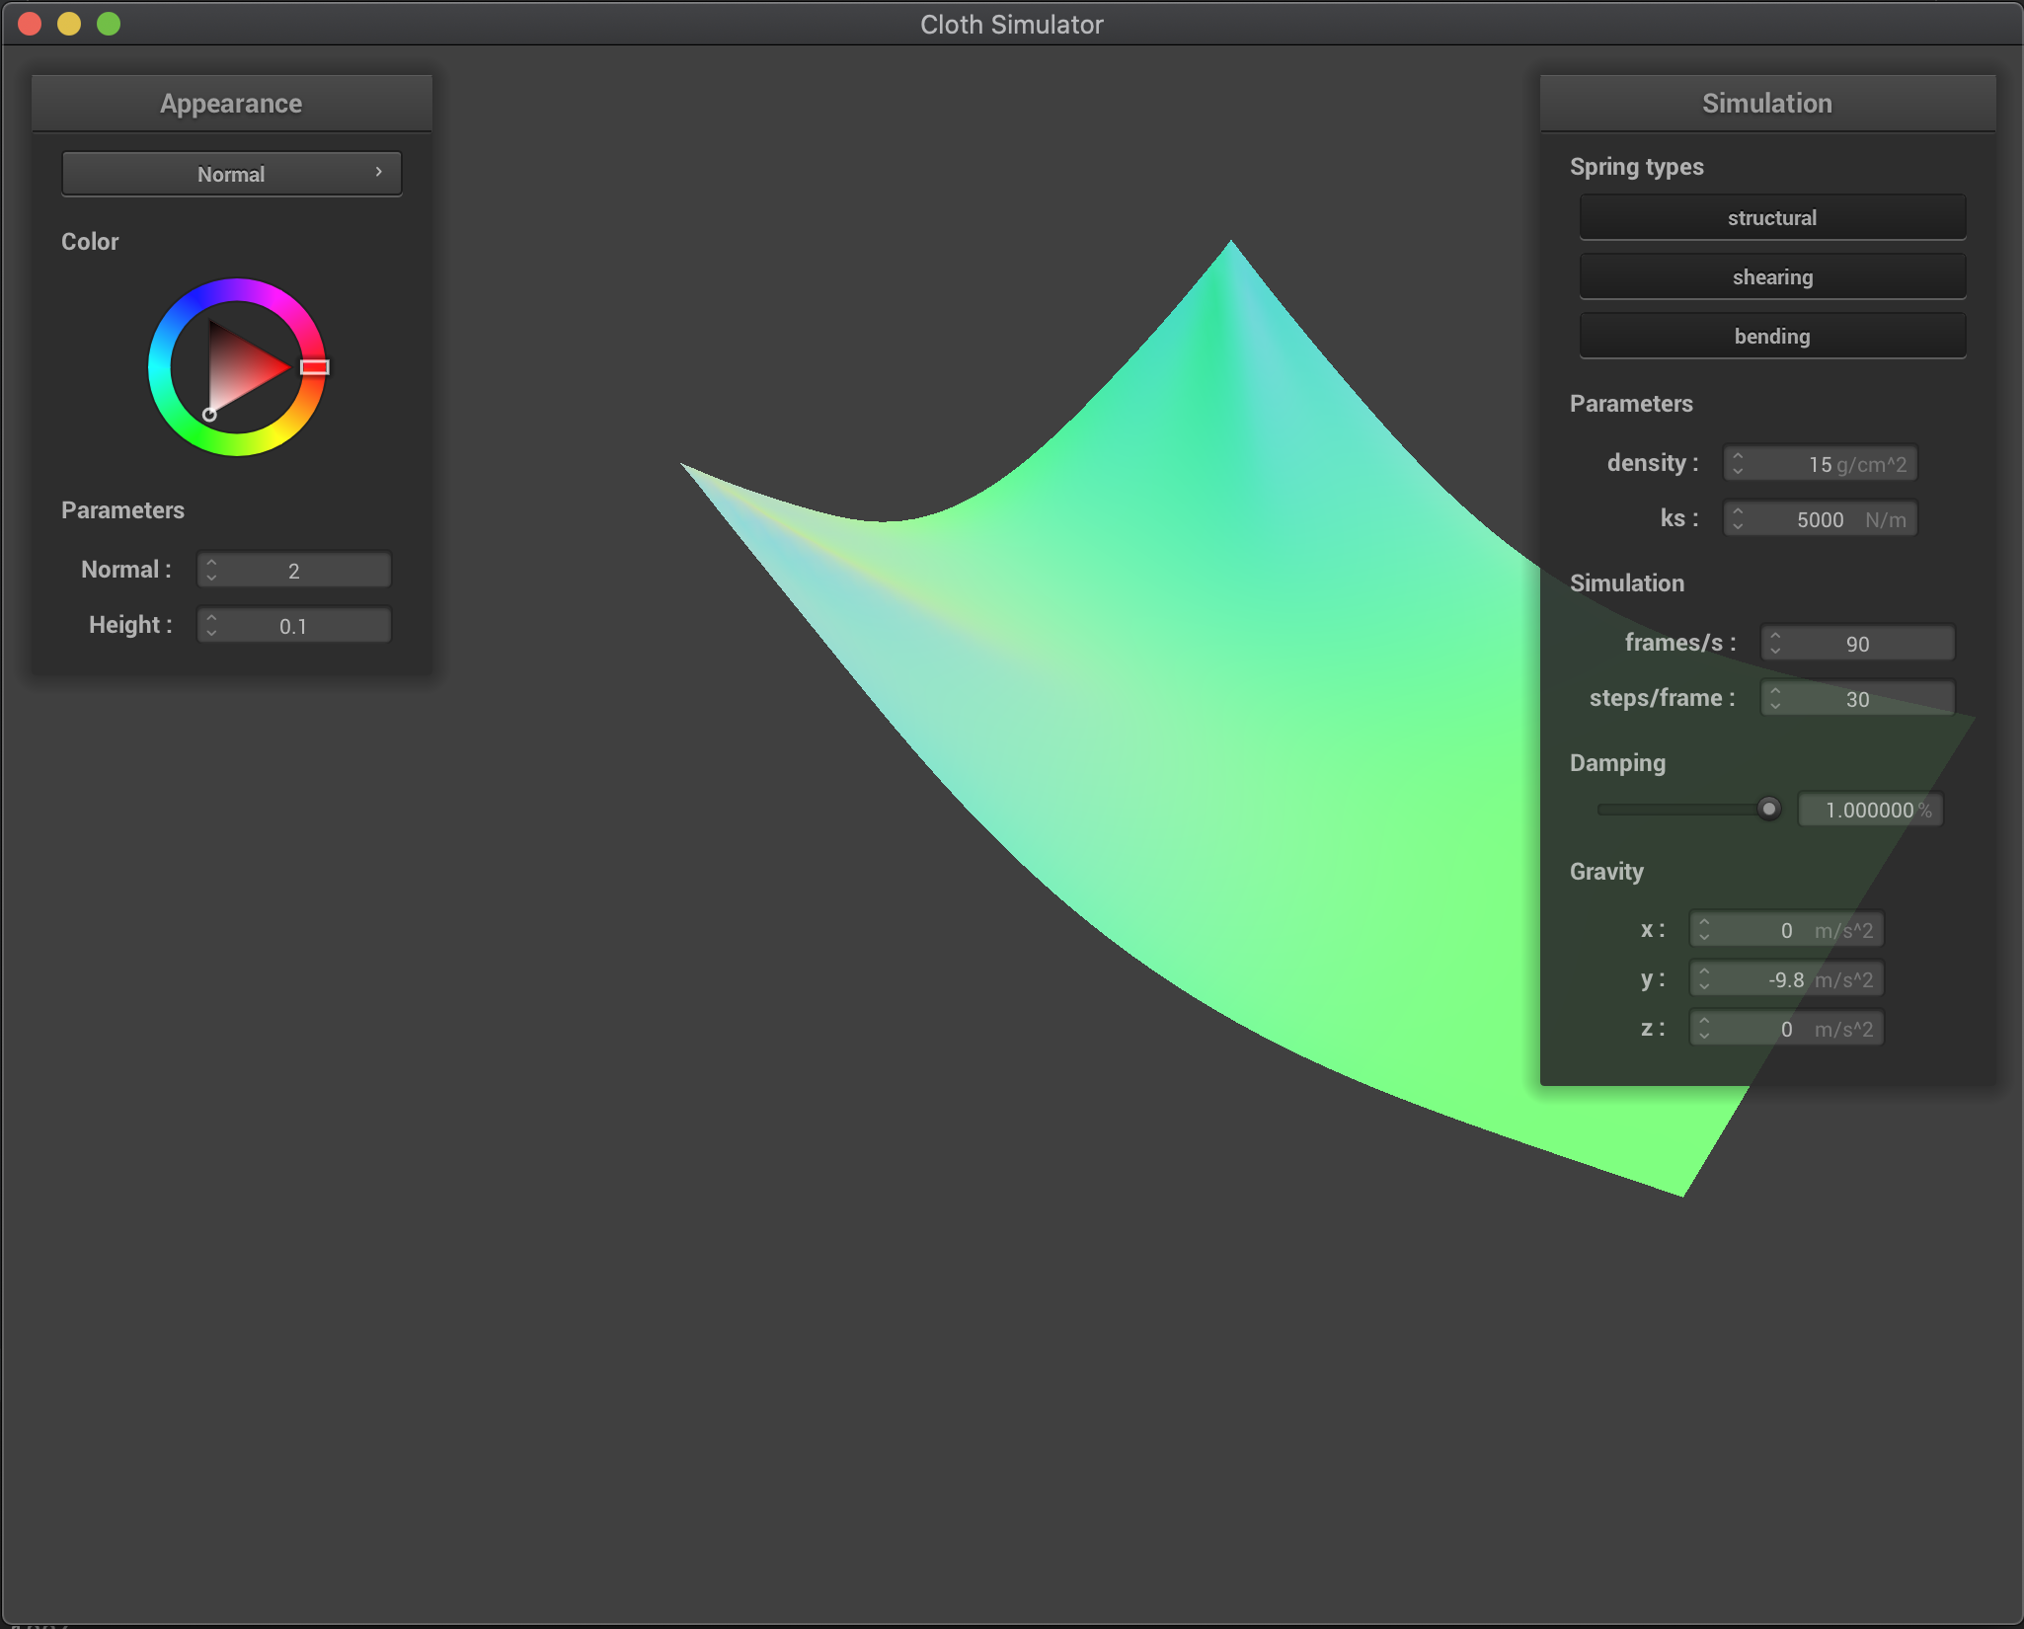Open the Normal shader dropdown
2024x1629 pixels.
[x=231, y=173]
